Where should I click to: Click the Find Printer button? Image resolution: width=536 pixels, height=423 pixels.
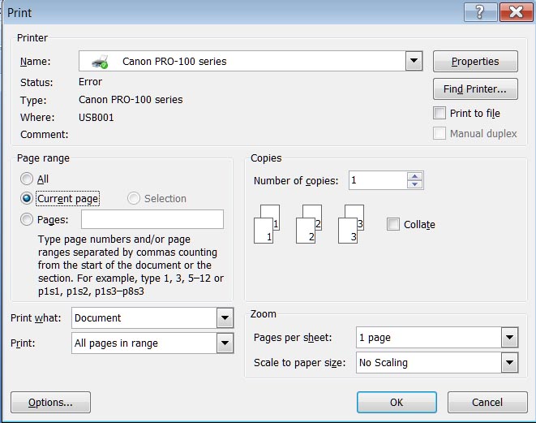(475, 88)
